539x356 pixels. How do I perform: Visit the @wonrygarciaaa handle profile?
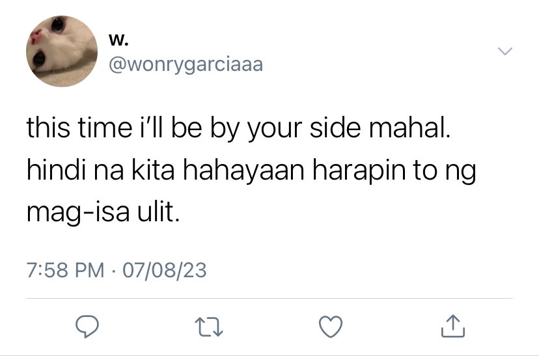(186, 64)
